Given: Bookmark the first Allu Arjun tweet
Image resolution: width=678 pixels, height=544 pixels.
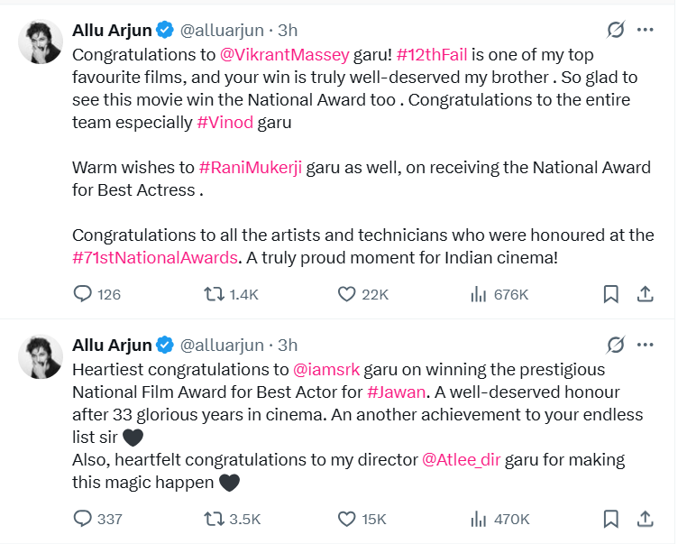Looking at the screenshot, I should [610, 294].
